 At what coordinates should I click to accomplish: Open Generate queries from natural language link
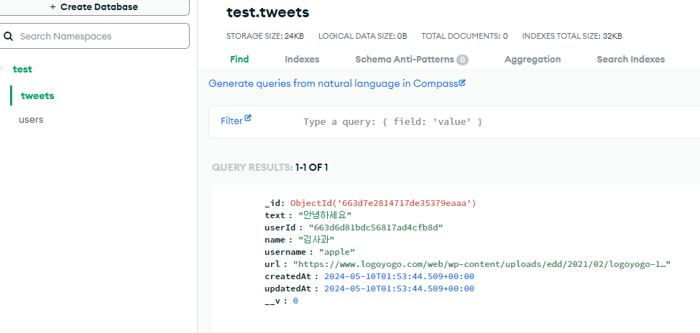(x=333, y=83)
